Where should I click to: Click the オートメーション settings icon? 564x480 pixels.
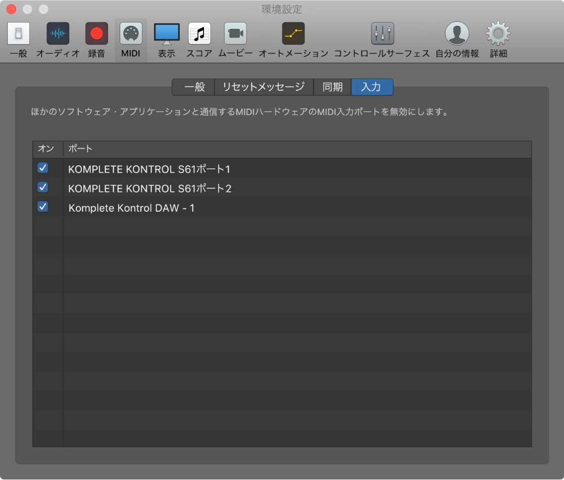[293, 39]
